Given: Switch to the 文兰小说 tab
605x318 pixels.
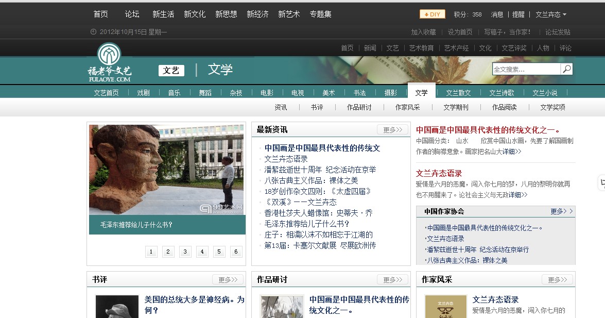Looking at the screenshot, I should coord(545,93).
